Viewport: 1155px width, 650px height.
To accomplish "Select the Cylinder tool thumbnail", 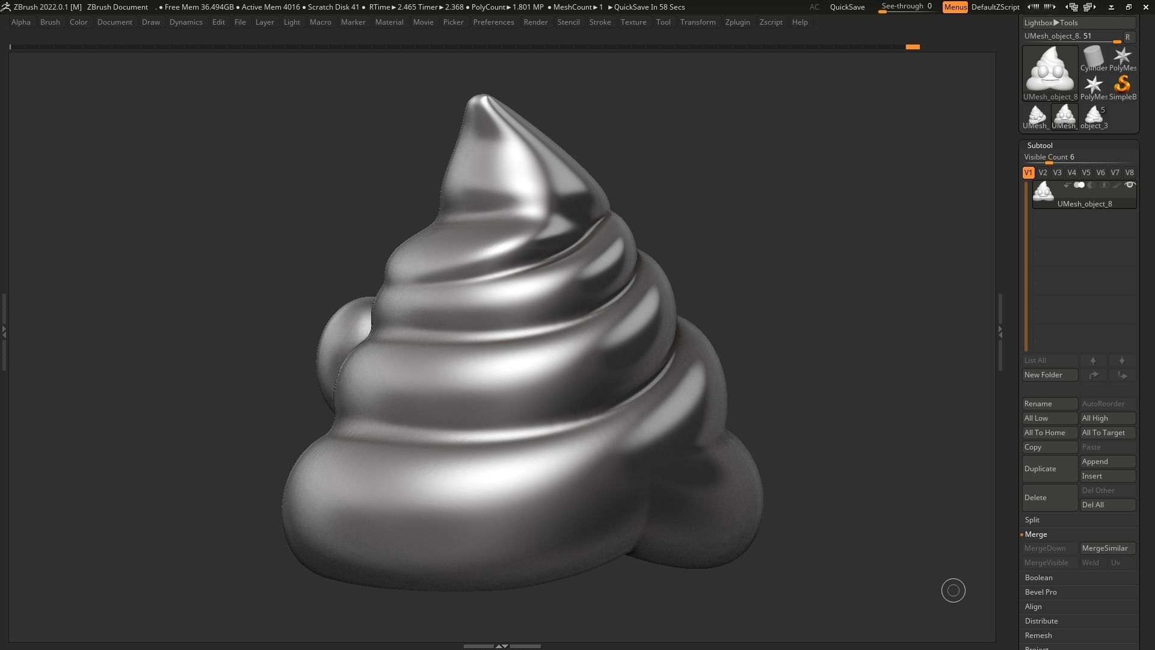I will point(1093,58).
